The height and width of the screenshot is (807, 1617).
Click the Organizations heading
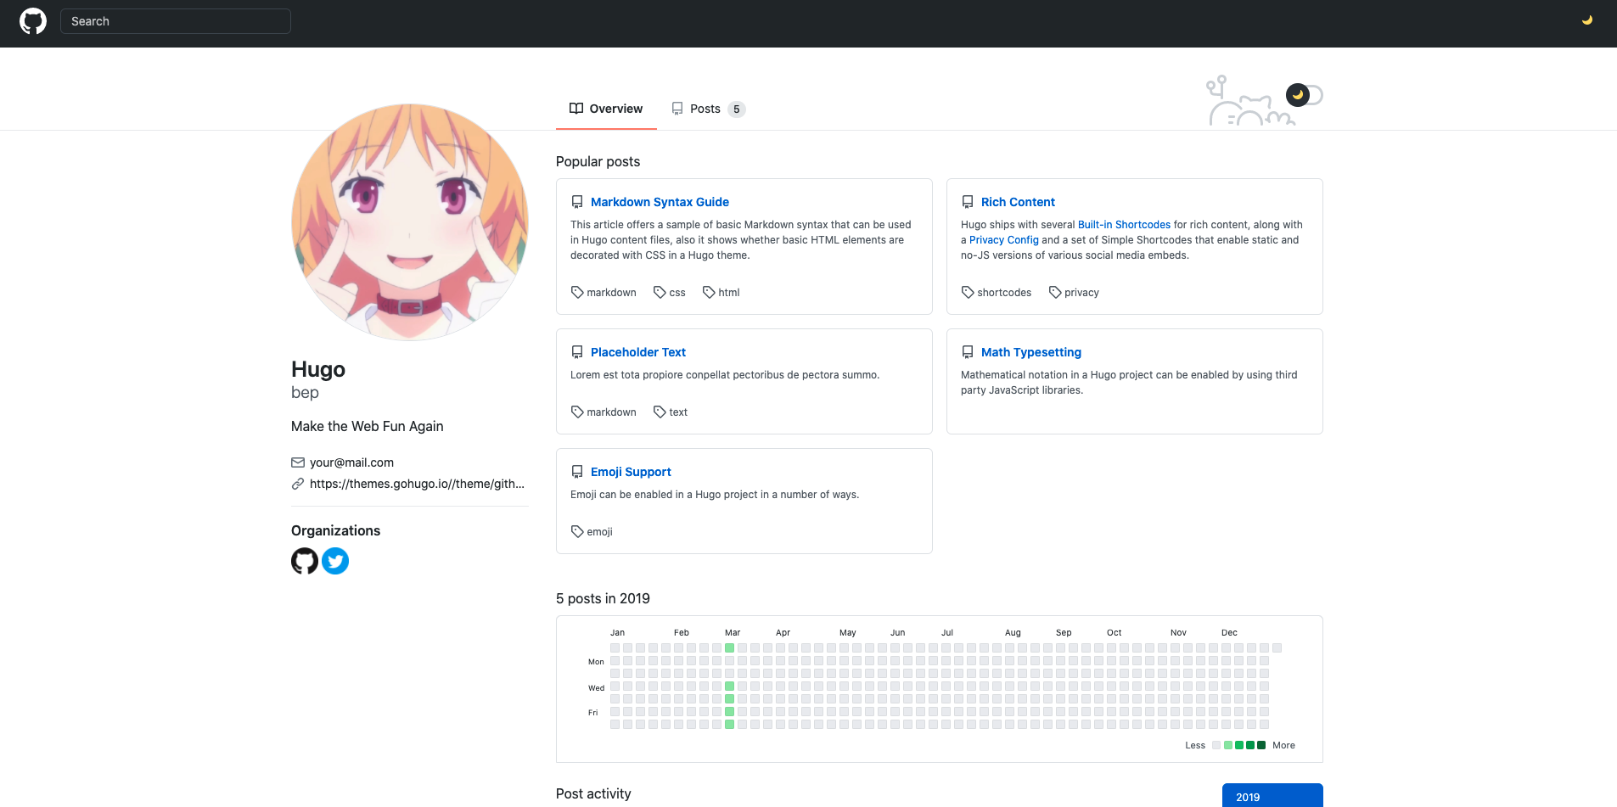335,530
